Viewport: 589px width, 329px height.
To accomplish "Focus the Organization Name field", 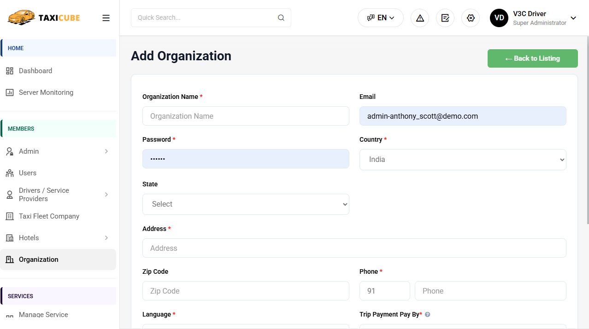I will [246, 116].
